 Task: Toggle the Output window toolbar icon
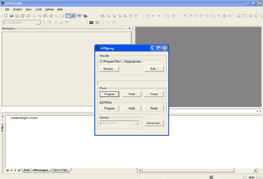(74, 16)
